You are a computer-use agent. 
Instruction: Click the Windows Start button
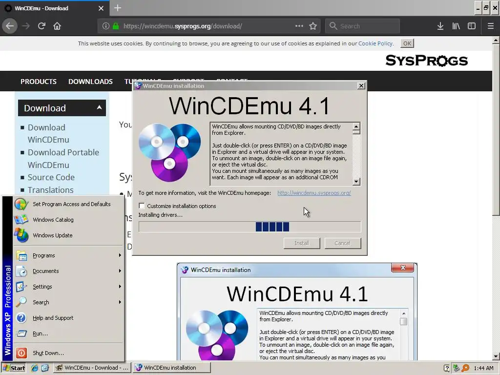click(14, 368)
